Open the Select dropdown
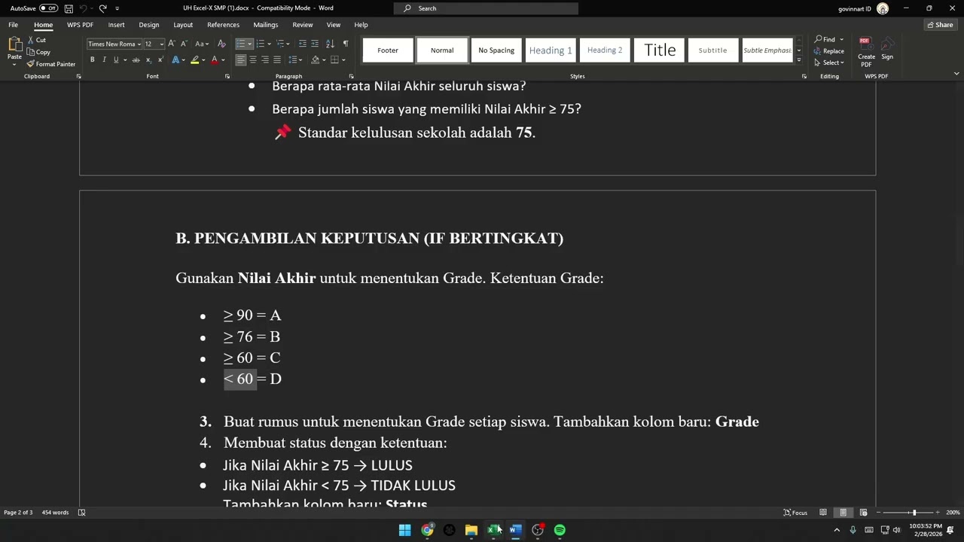 [x=829, y=62]
